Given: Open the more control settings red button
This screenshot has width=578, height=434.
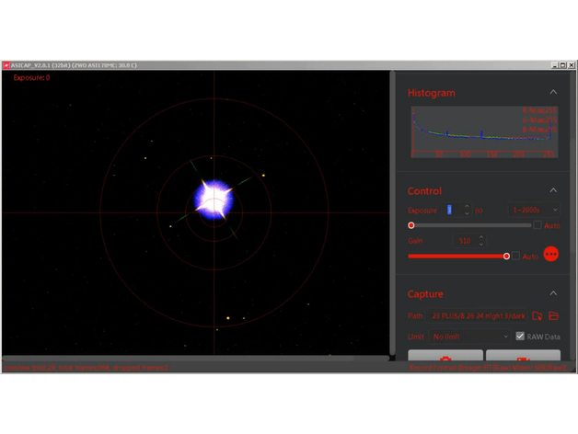Looking at the screenshot, I should (x=550, y=255).
